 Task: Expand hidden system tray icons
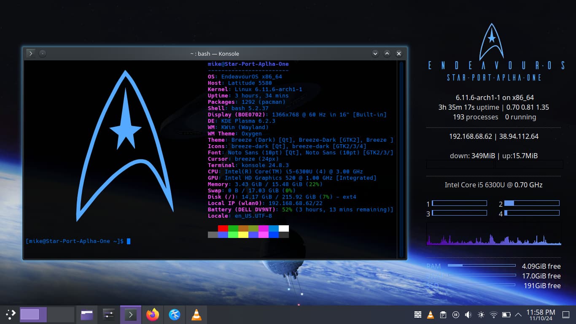(518, 315)
